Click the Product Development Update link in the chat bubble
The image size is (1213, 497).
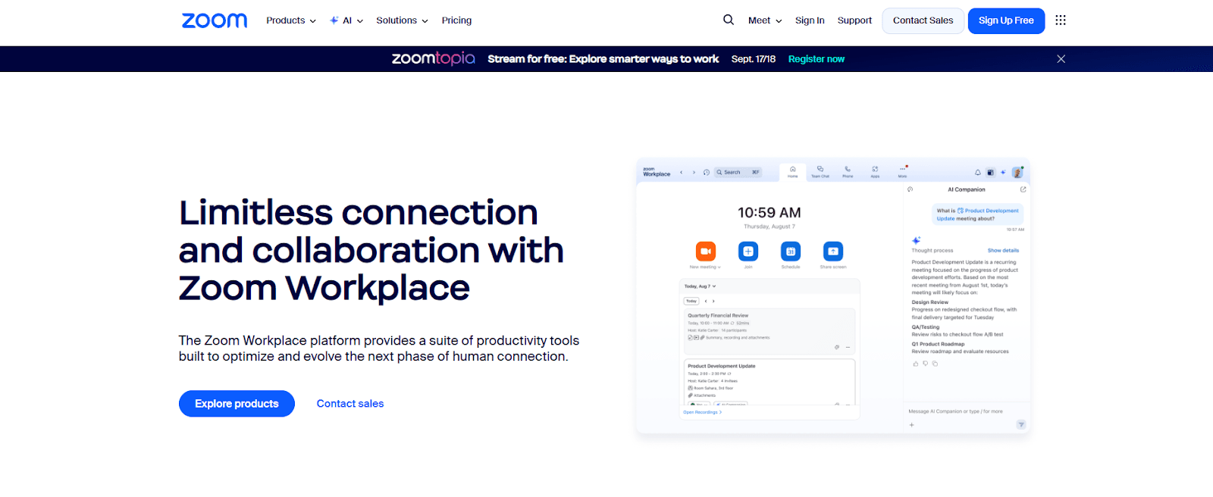tap(988, 211)
